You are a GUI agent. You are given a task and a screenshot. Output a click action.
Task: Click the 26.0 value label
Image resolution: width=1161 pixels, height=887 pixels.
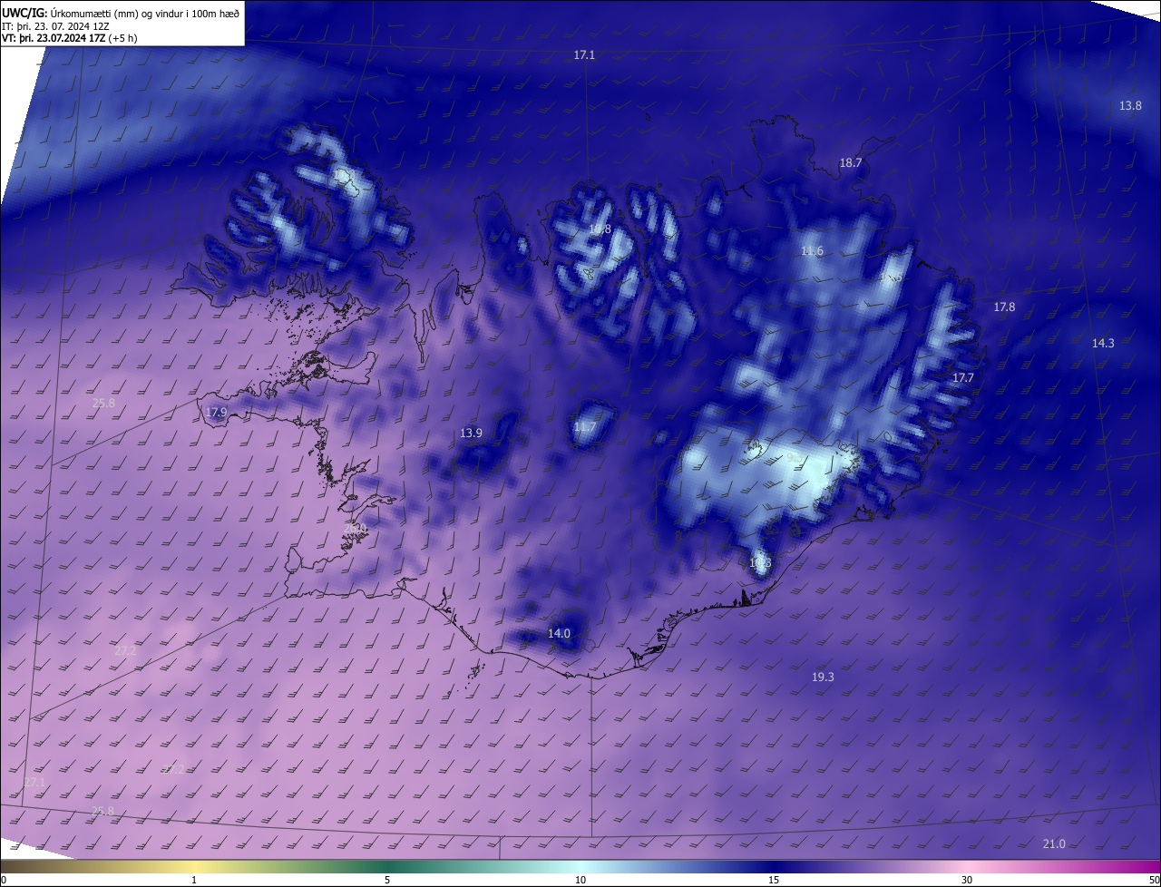(x=356, y=529)
